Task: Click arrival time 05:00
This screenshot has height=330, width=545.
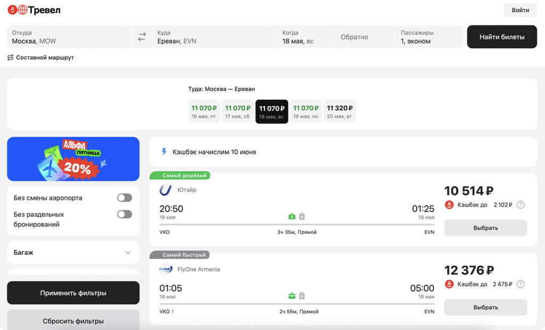Action: pyautogui.click(x=422, y=288)
